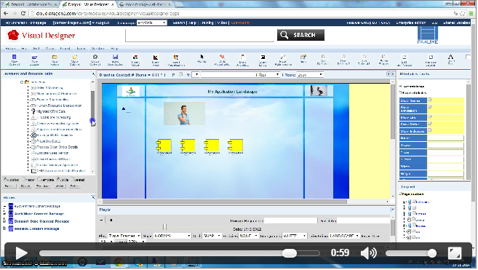
Task: Open the Help menu
Action: click(x=114, y=49)
